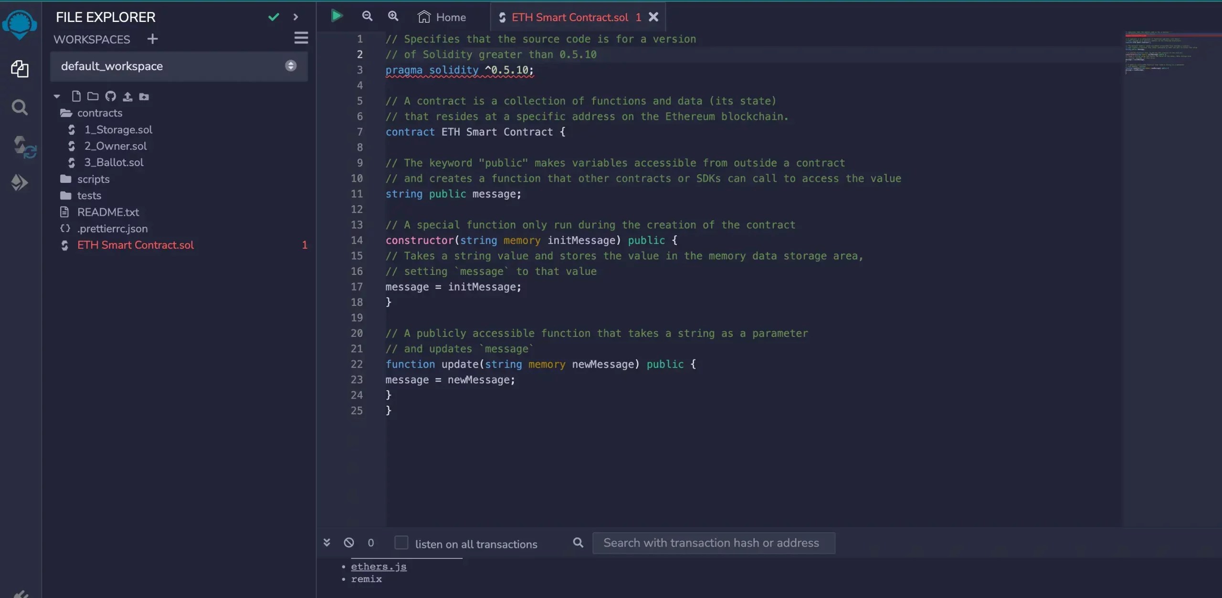The height and width of the screenshot is (598, 1222).
Task: Run the script with the green play button
Action: [x=337, y=16]
